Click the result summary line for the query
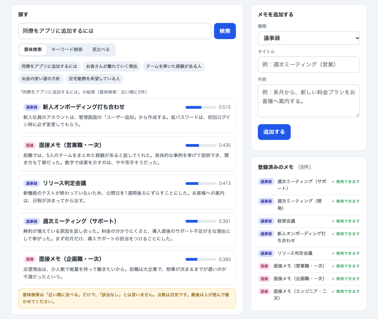378x319 pixels. coord(84,92)
